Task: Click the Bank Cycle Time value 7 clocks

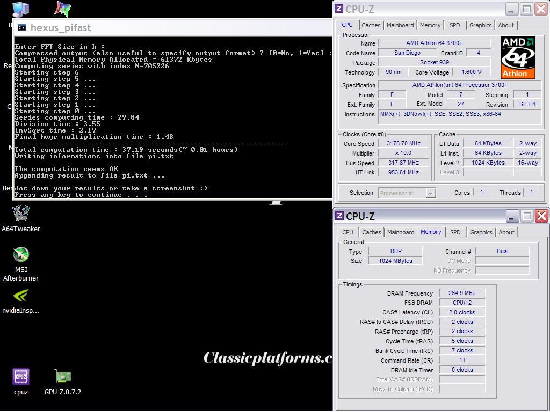Action: 462,350
